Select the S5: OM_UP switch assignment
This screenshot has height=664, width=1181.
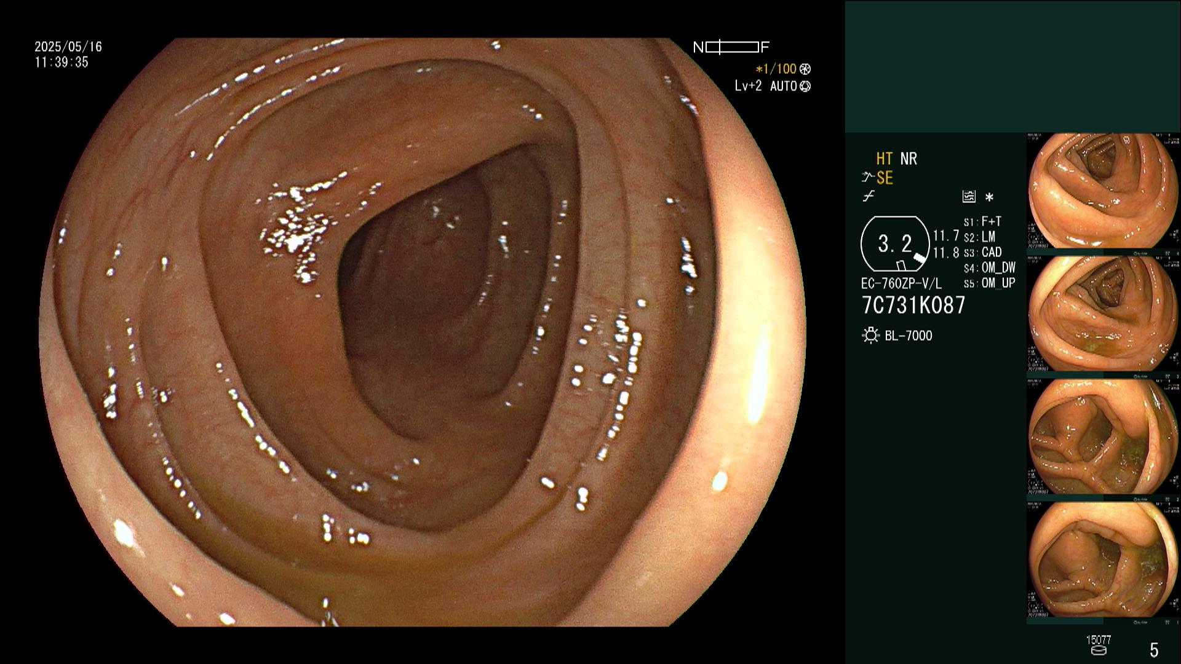coord(989,283)
